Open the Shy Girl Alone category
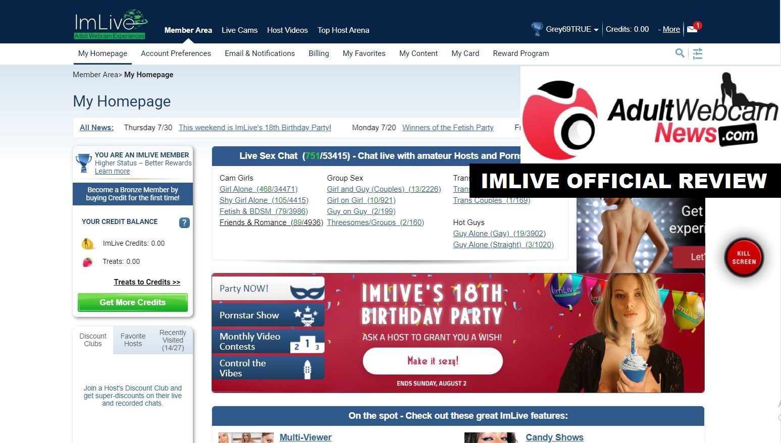 tap(264, 200)
